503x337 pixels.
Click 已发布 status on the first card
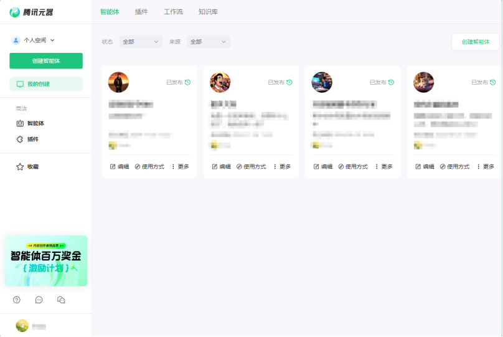(x=174, y=82)
